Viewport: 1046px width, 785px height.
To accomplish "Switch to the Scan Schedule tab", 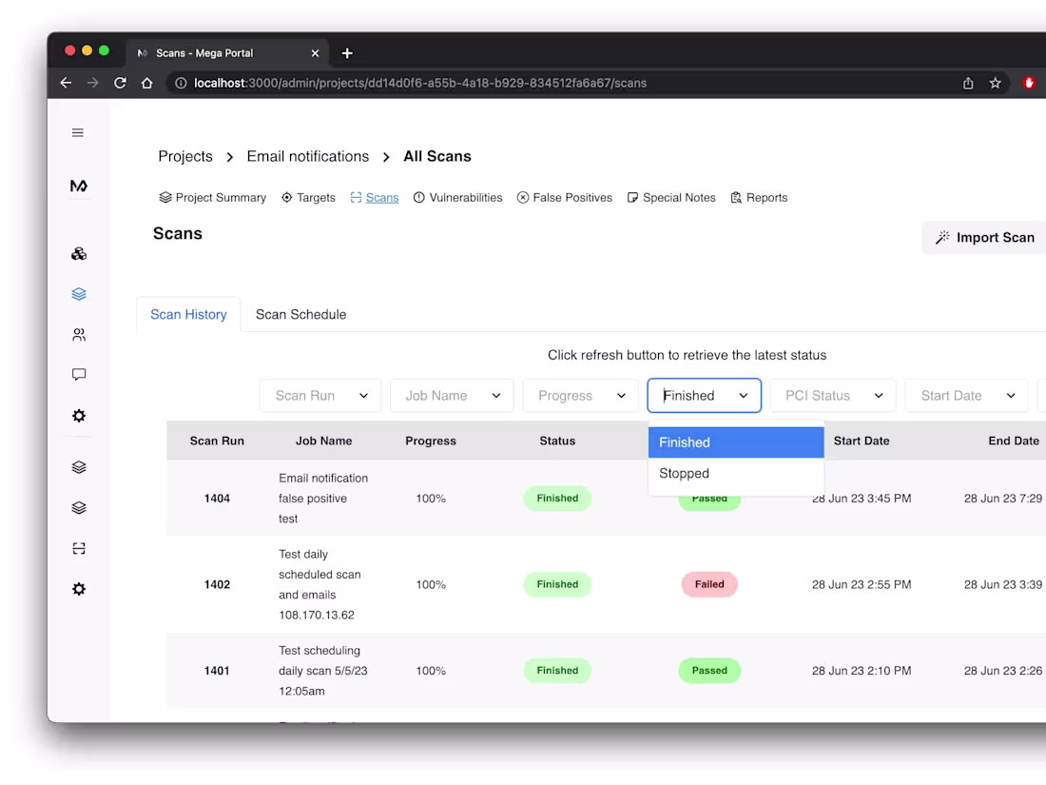I will pyautogui.click(x=300, y=314).
